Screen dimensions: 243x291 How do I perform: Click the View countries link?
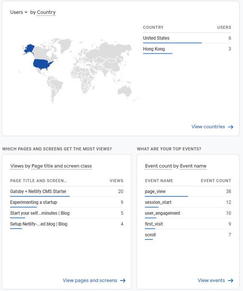208,127
